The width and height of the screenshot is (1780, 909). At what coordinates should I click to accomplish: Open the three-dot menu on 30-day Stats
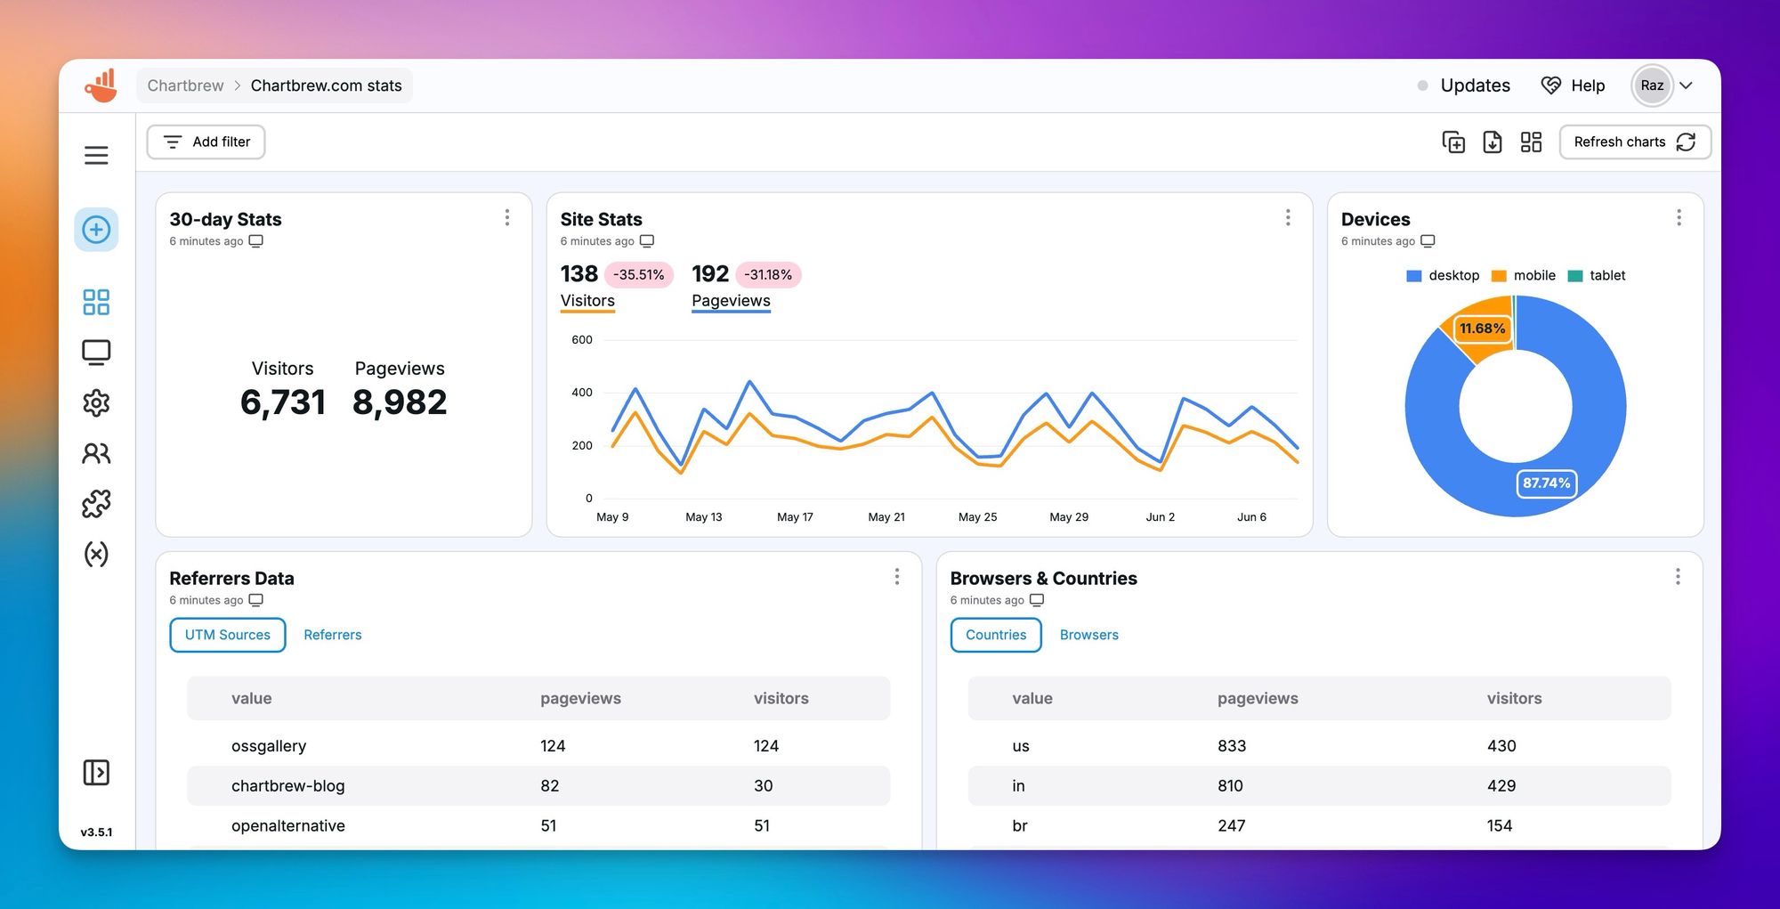click(507, 217)
